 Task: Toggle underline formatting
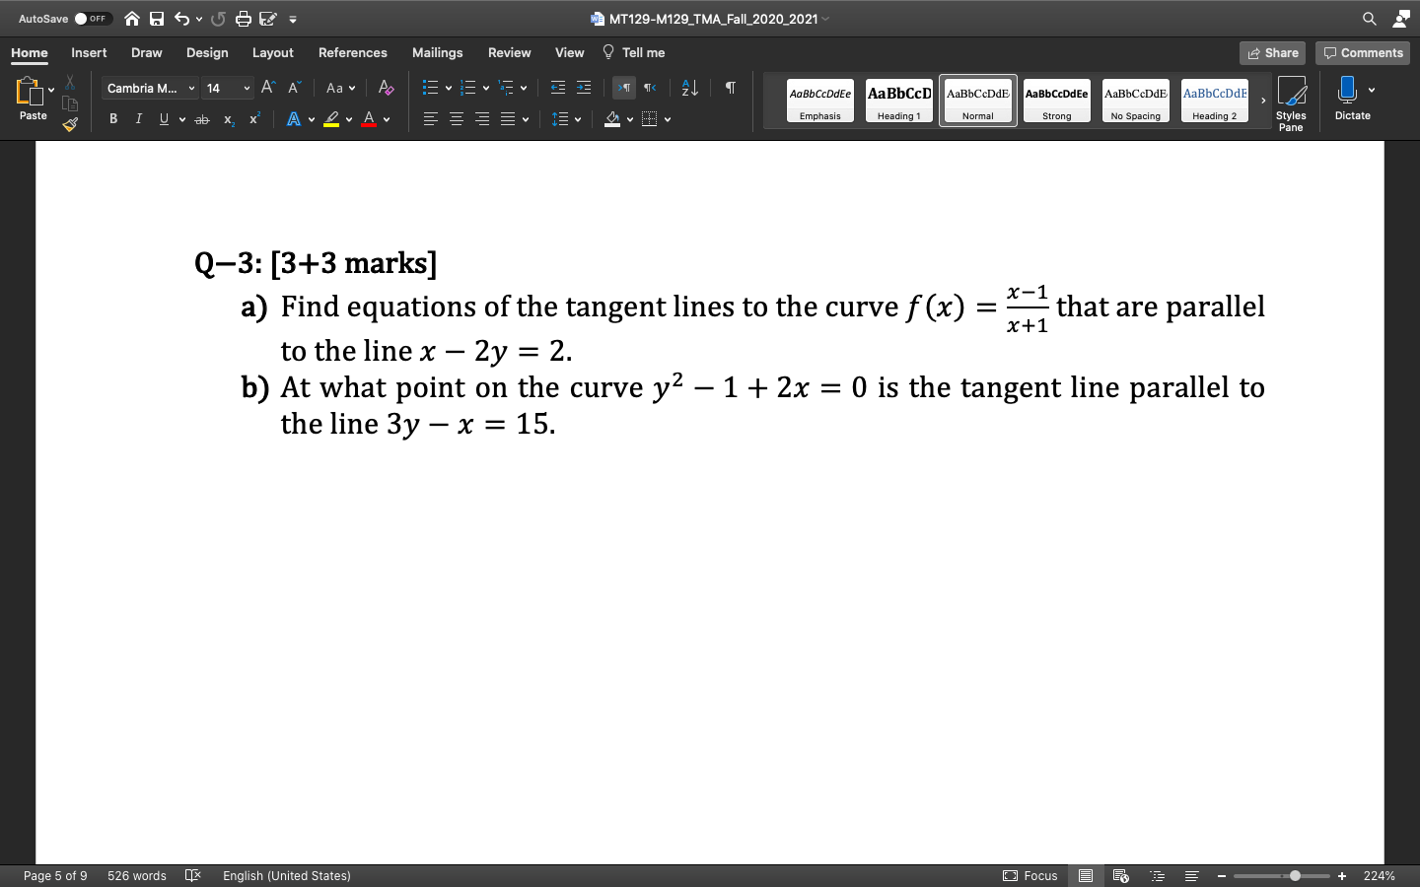(164, 119)
